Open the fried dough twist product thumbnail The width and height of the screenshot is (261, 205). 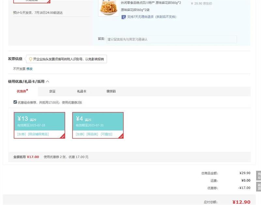[108, 8]
